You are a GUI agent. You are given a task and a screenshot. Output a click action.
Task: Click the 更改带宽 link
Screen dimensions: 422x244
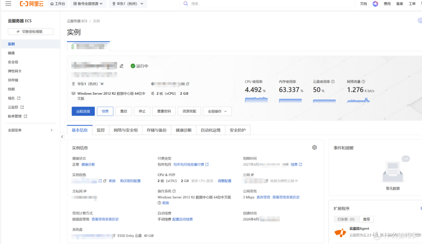pyautogui.click(x=263, y=197)
